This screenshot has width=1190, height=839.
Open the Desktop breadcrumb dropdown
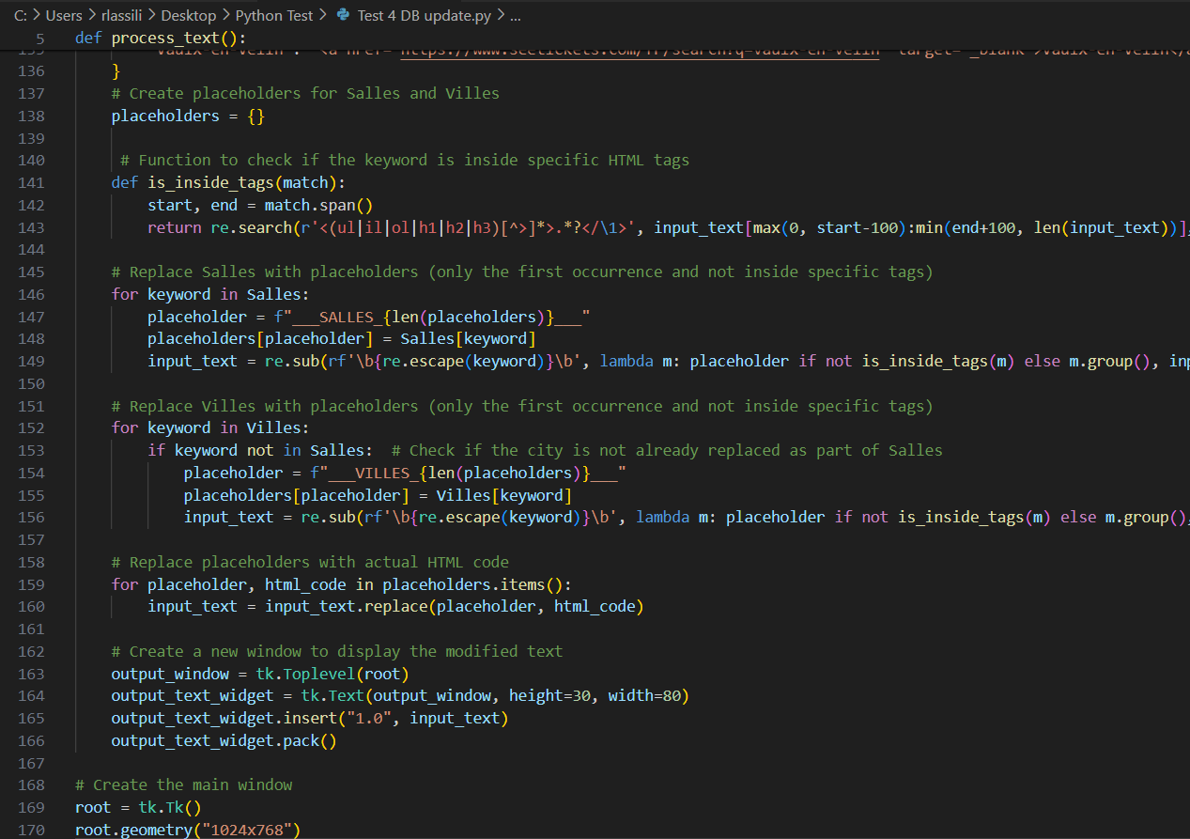pos(188,16)
